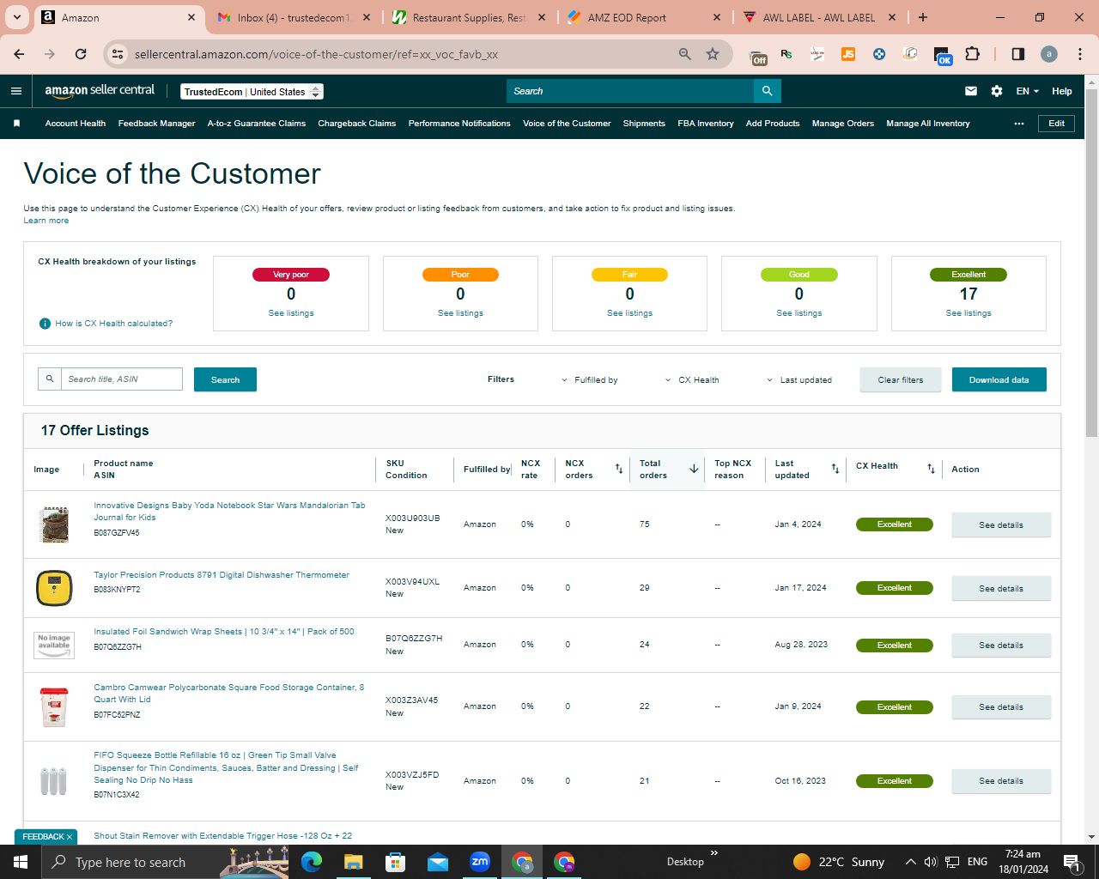See details for Taylor Precision thermometer
The width and height of the screenshot is (1099, 879).
point(1001,589)
